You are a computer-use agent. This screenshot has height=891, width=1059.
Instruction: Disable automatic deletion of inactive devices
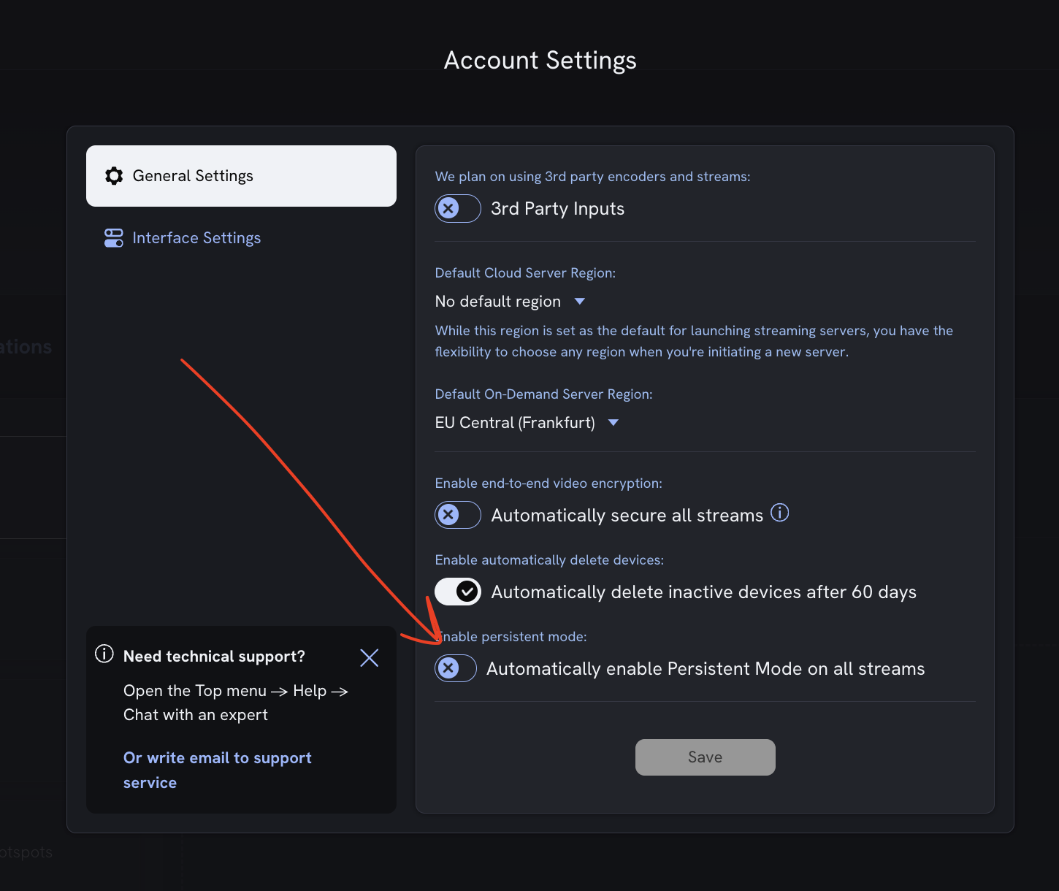(x=458, y=592)
